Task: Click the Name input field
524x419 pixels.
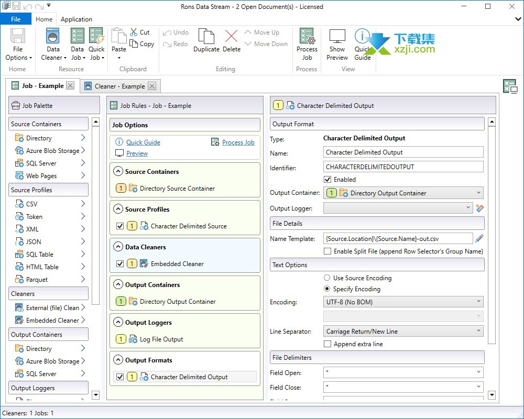Action: pyautogui.click(x=403, y=152)
